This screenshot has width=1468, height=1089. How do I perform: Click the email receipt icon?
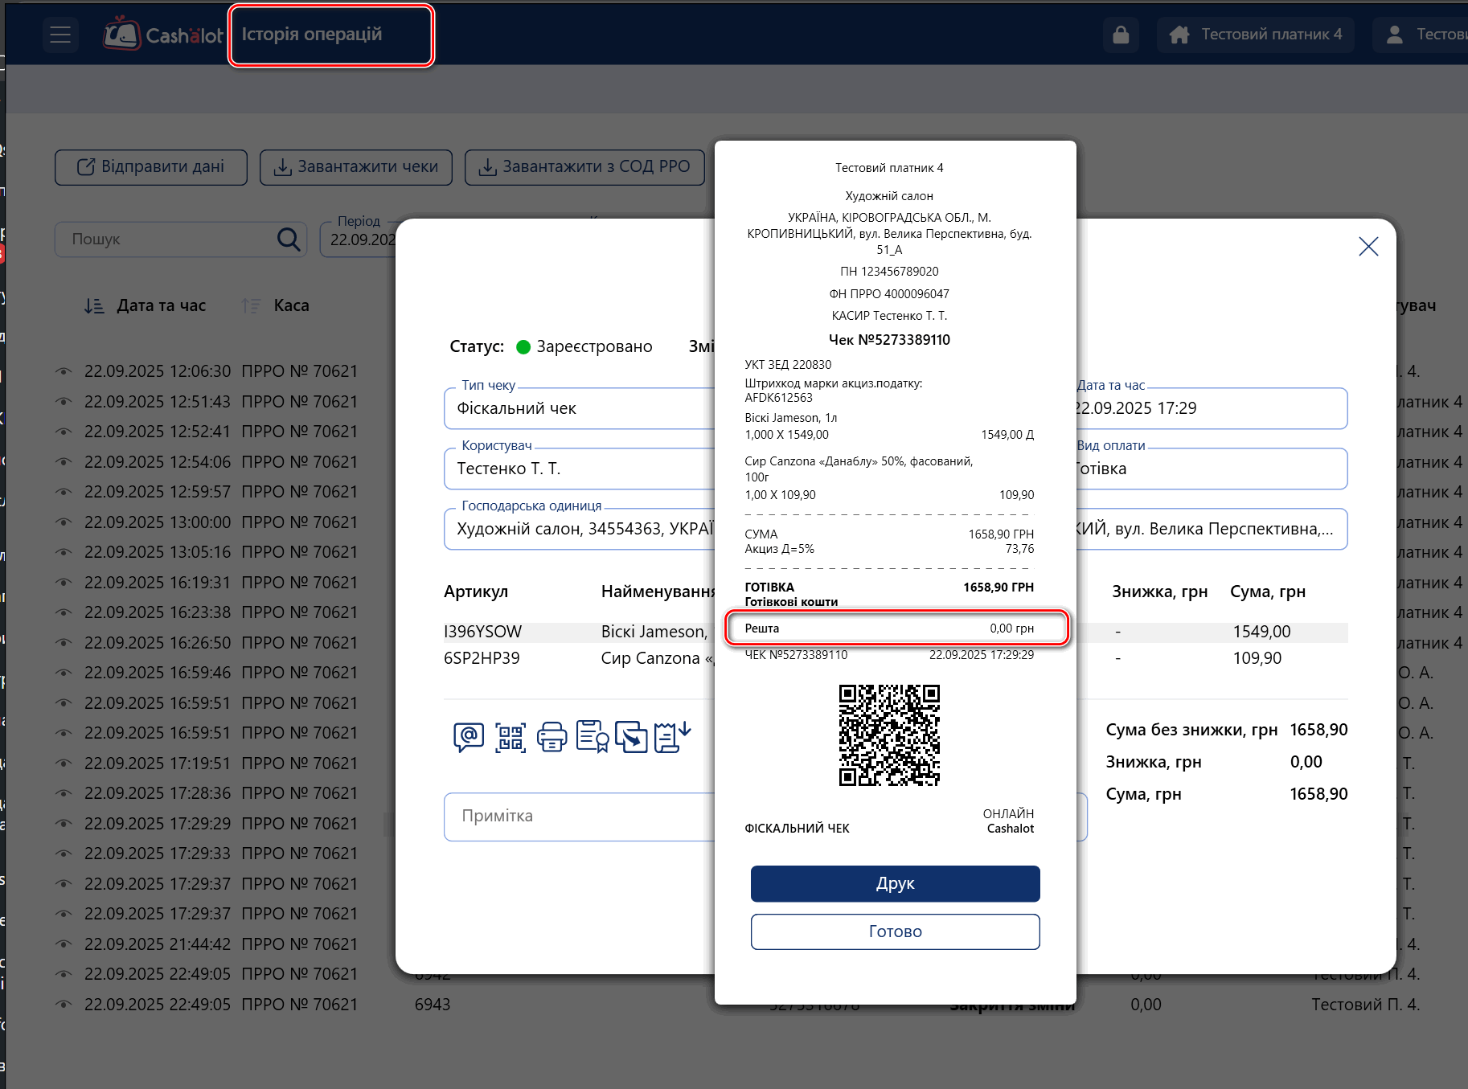click(x=469, y=736)
